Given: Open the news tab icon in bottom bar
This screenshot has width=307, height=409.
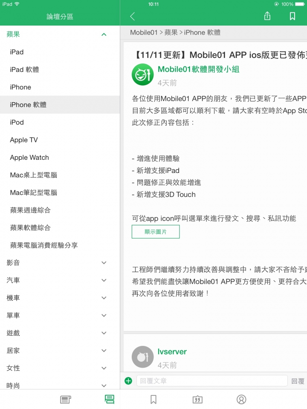Looking at the screenshot, I should pos(66,399).
